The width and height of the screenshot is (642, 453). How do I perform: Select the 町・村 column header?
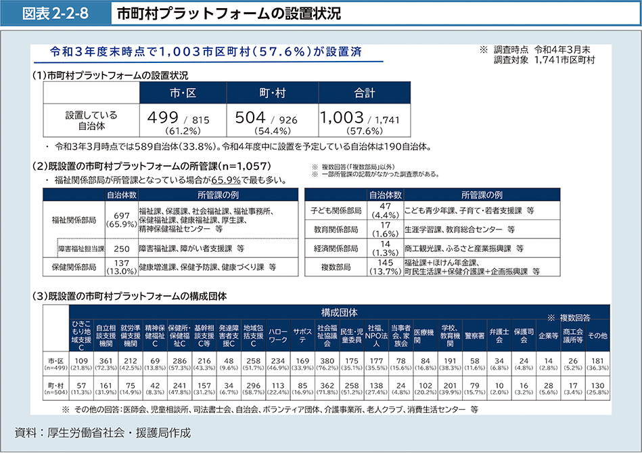[x=271, y=93]
